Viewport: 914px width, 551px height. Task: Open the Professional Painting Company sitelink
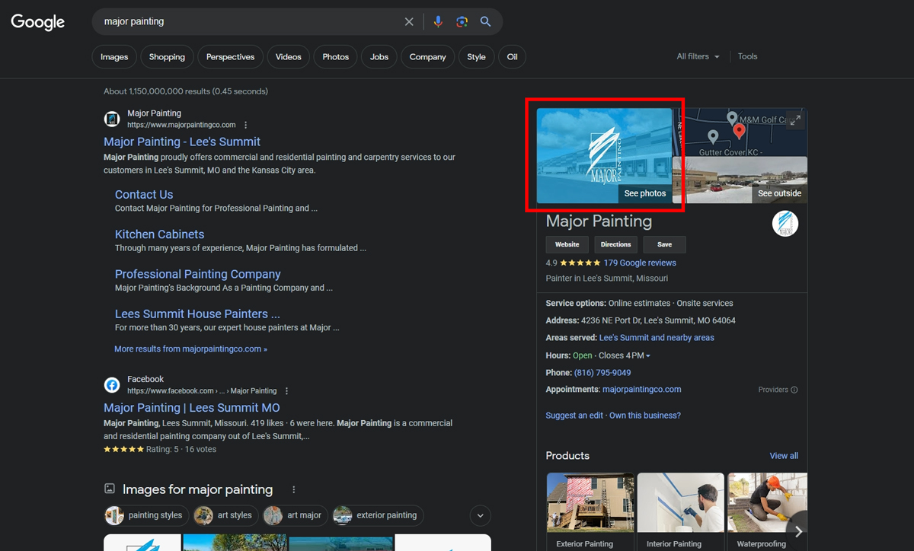coord(197,274)
